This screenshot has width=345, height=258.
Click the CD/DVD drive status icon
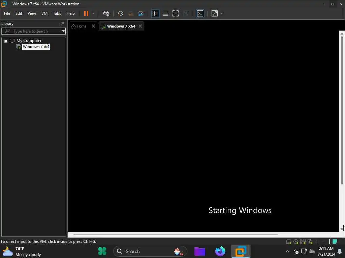click(296, 242)
